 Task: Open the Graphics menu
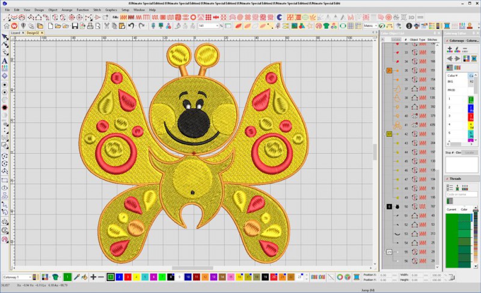[111, 10]
